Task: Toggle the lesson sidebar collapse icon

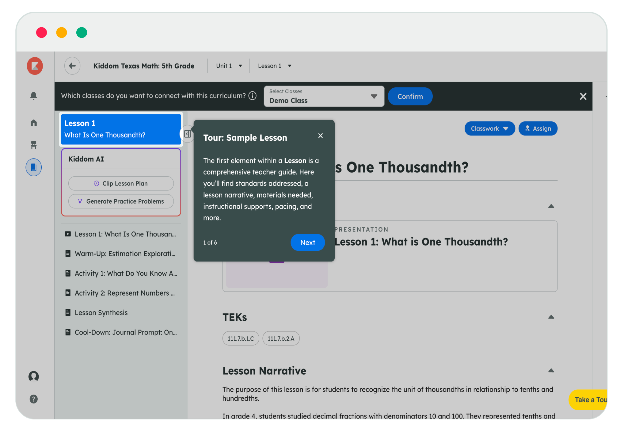Action: (188, 134)
